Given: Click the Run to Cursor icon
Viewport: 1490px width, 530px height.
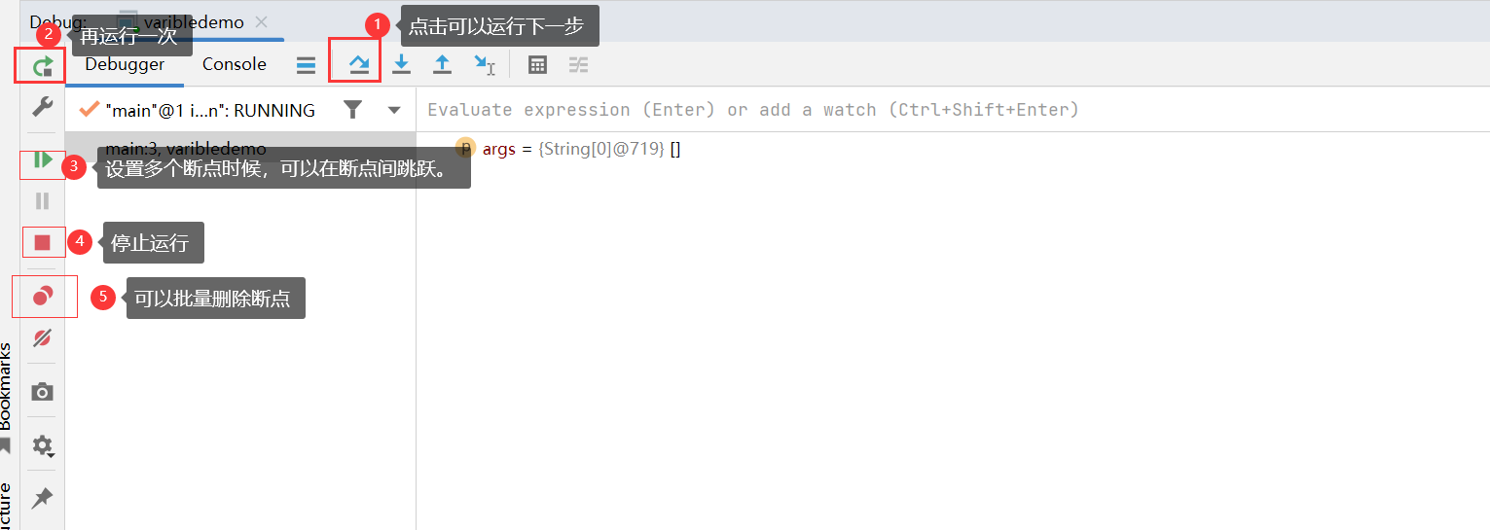Looking at the screenshot, I should pyautogui.click(x=485, y=65).
